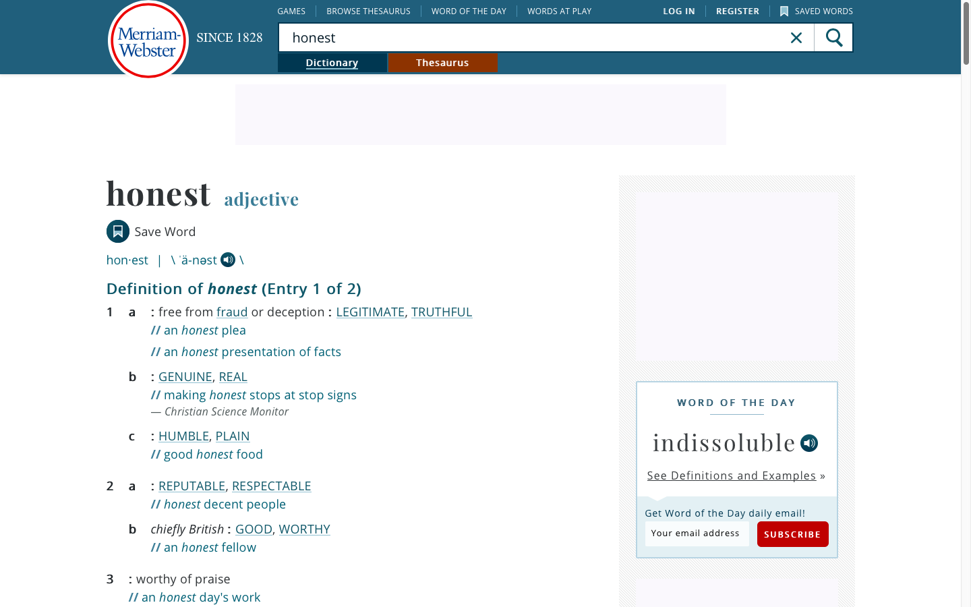Click the magnifying glass to search
The width and height of the screenshot is (971, 607).
[x=833, y=38]
